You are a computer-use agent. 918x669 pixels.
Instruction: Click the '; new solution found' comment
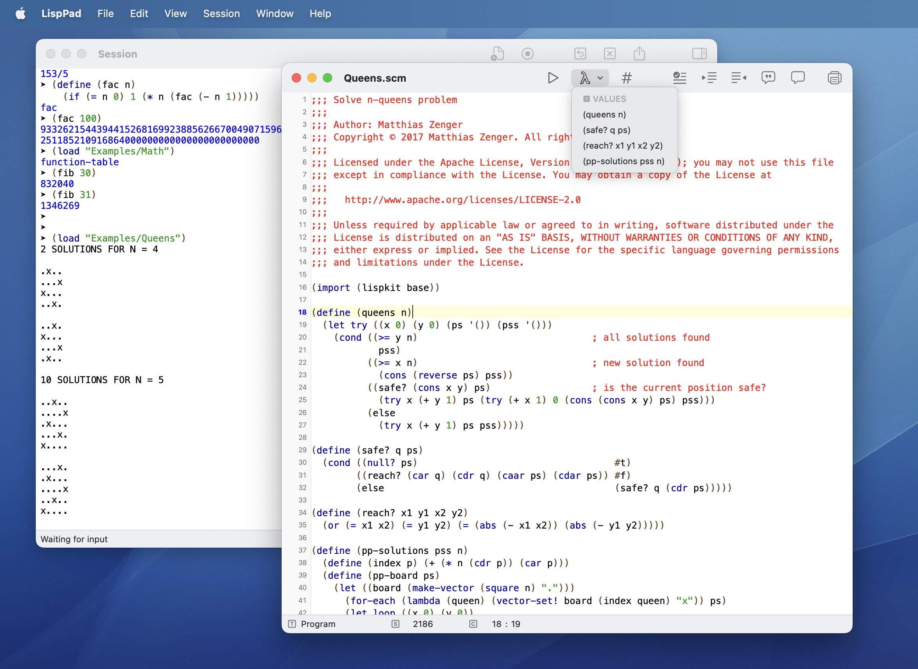[648, 363]
